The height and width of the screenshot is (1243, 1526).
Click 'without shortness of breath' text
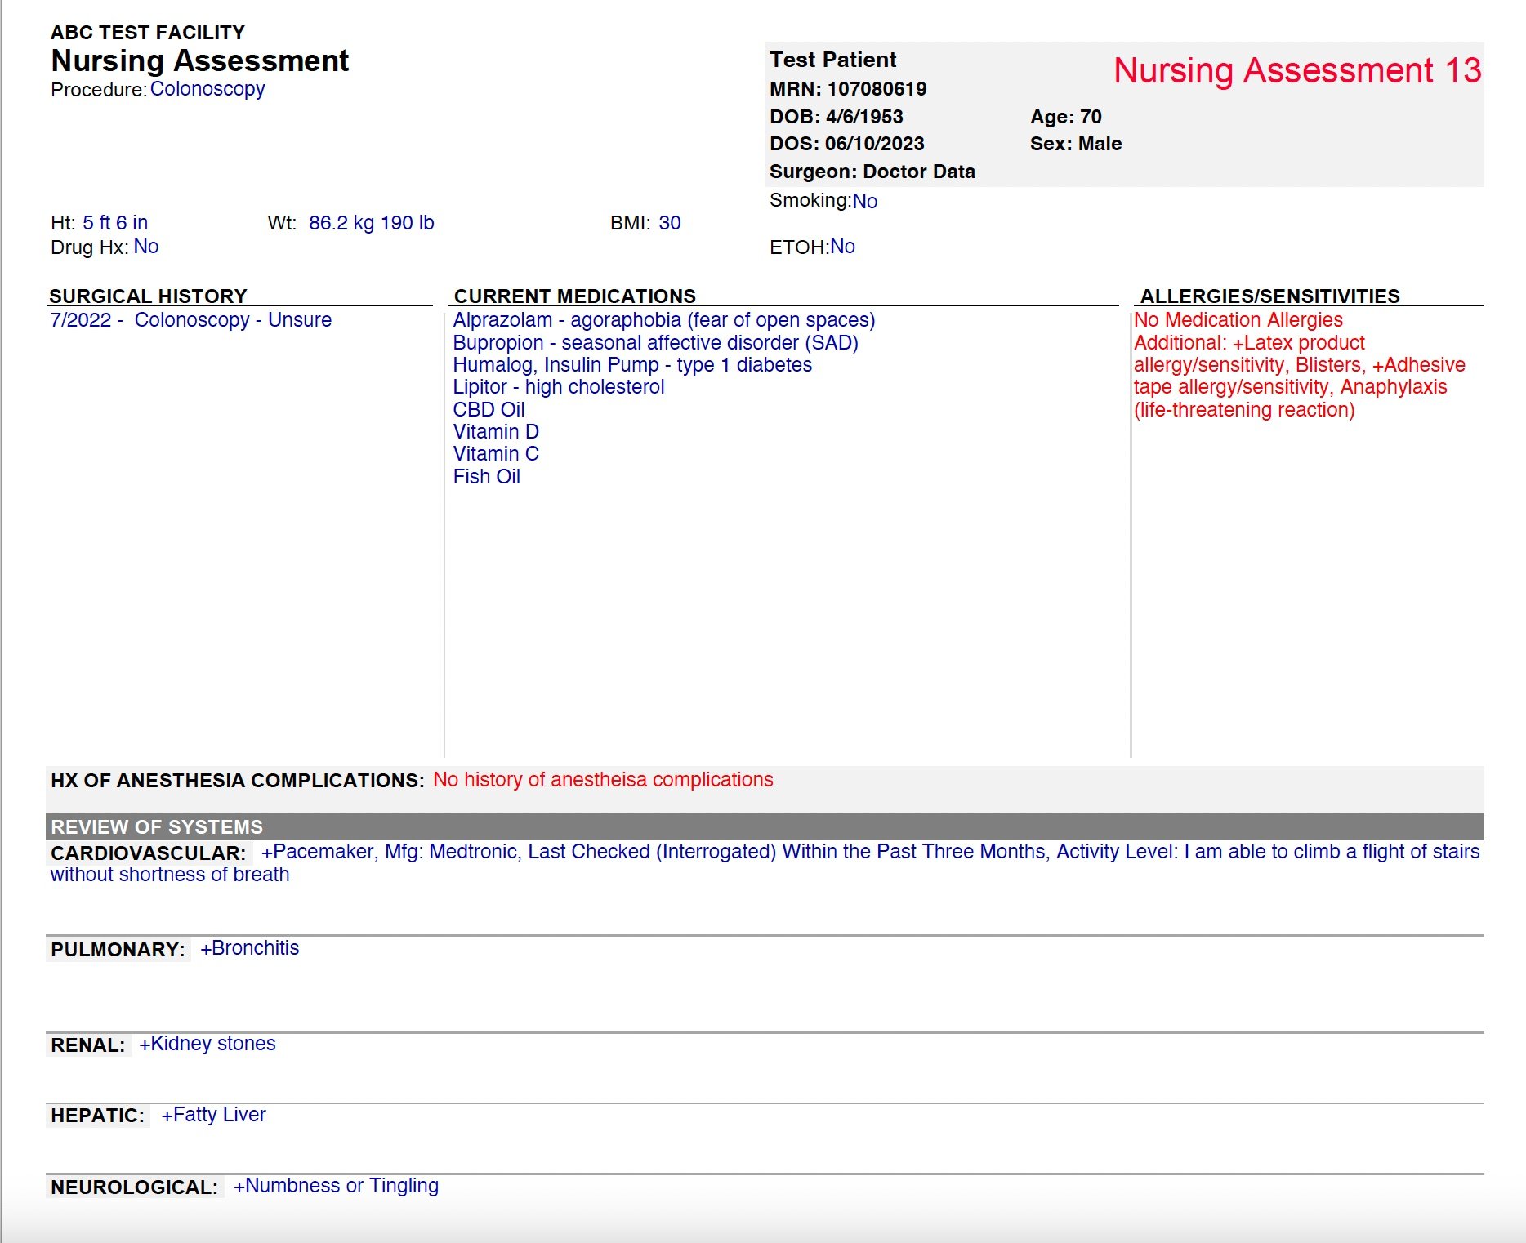[170, 875]
